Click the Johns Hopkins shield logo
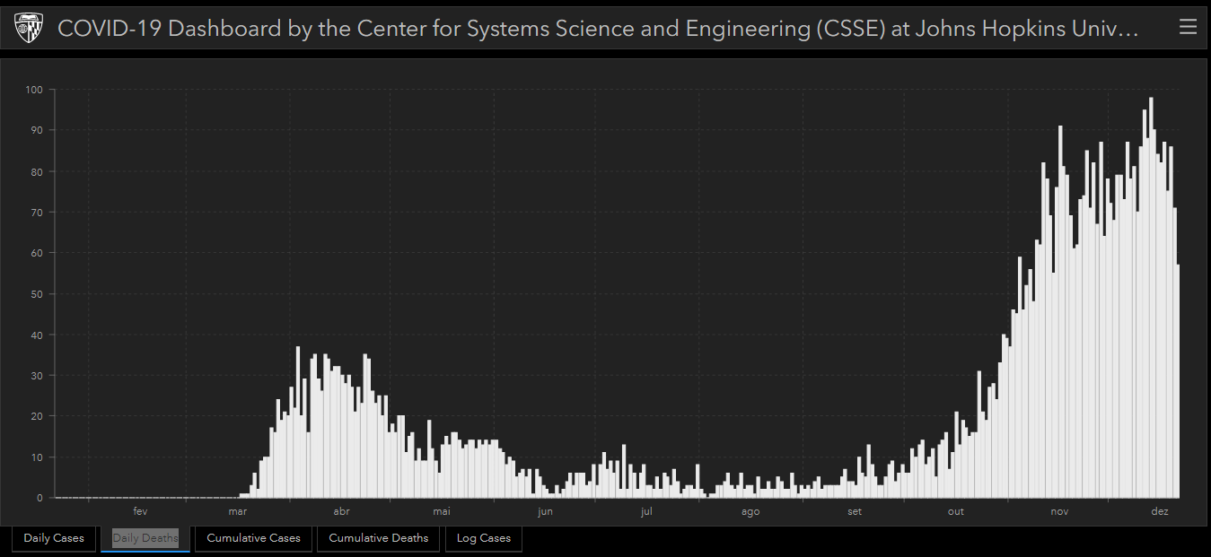The width and height of the screenshot is (1211, 557). tap(29, 29)
